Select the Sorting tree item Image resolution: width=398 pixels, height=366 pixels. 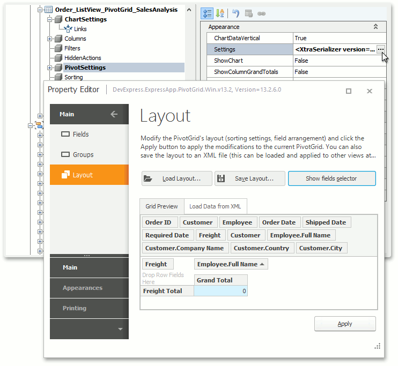coord(73,77)
